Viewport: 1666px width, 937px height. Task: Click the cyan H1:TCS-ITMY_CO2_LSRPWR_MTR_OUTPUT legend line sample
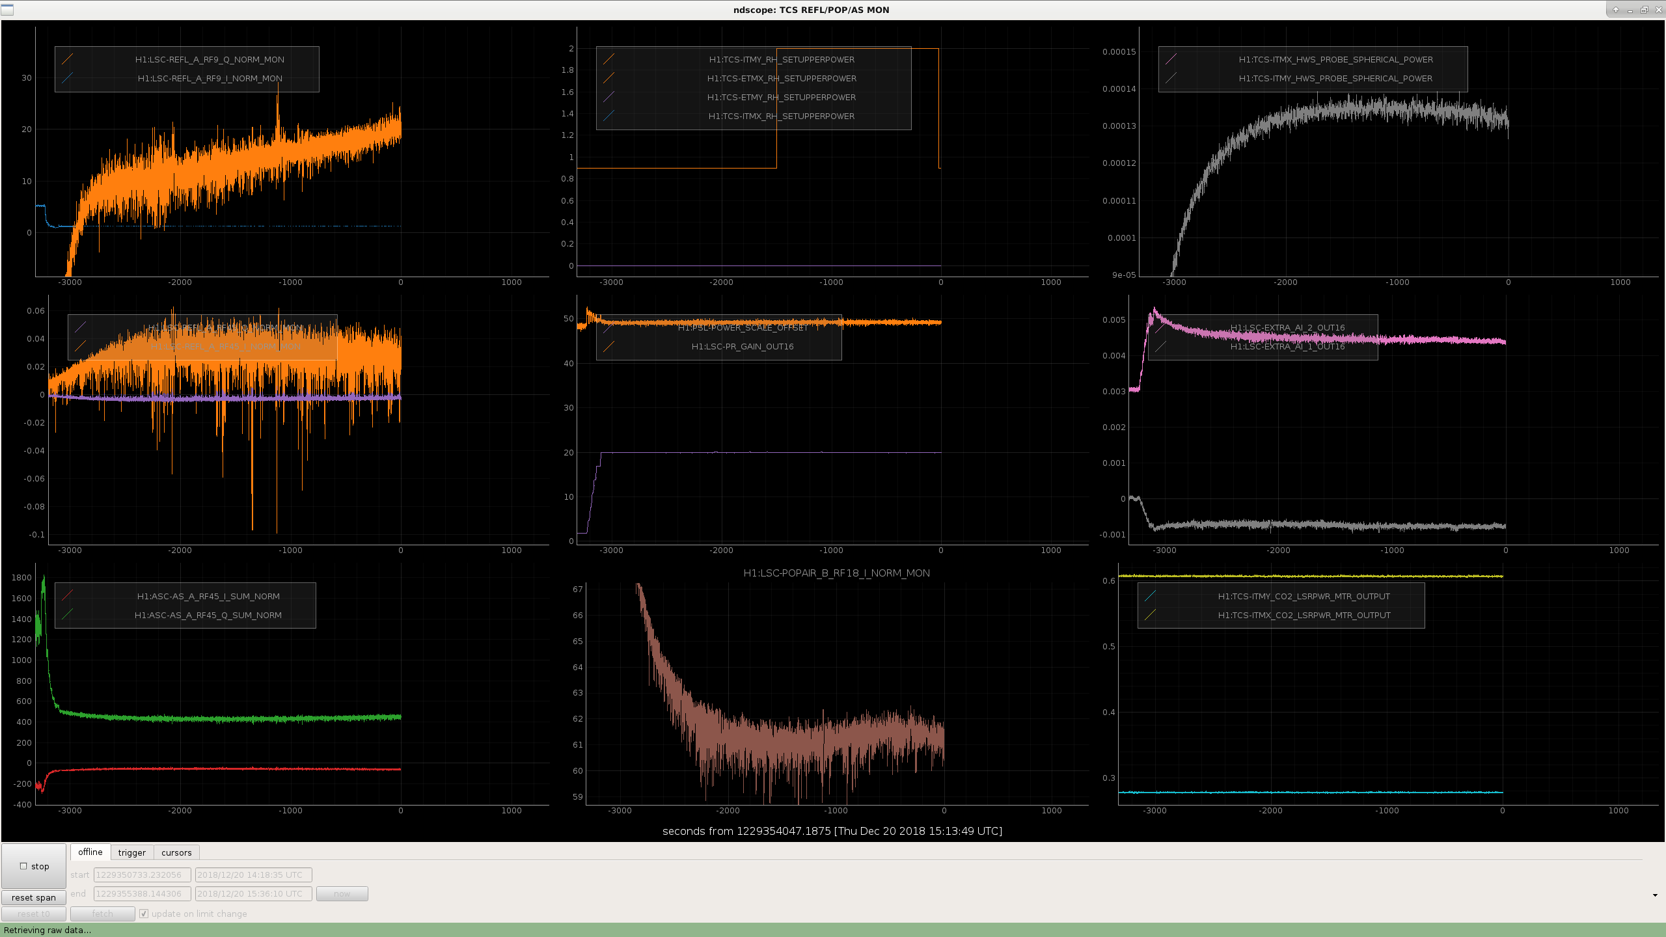click(1150, 596)
